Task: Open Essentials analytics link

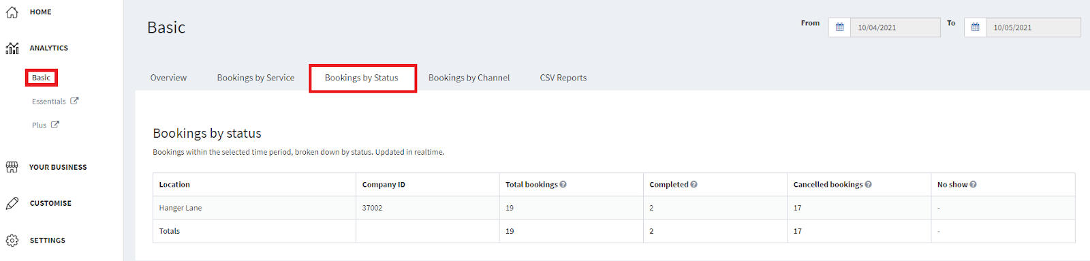Action: coord(49,102)
